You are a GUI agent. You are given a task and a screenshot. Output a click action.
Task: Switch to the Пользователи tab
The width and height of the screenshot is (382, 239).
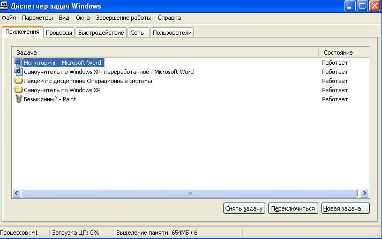172,33
